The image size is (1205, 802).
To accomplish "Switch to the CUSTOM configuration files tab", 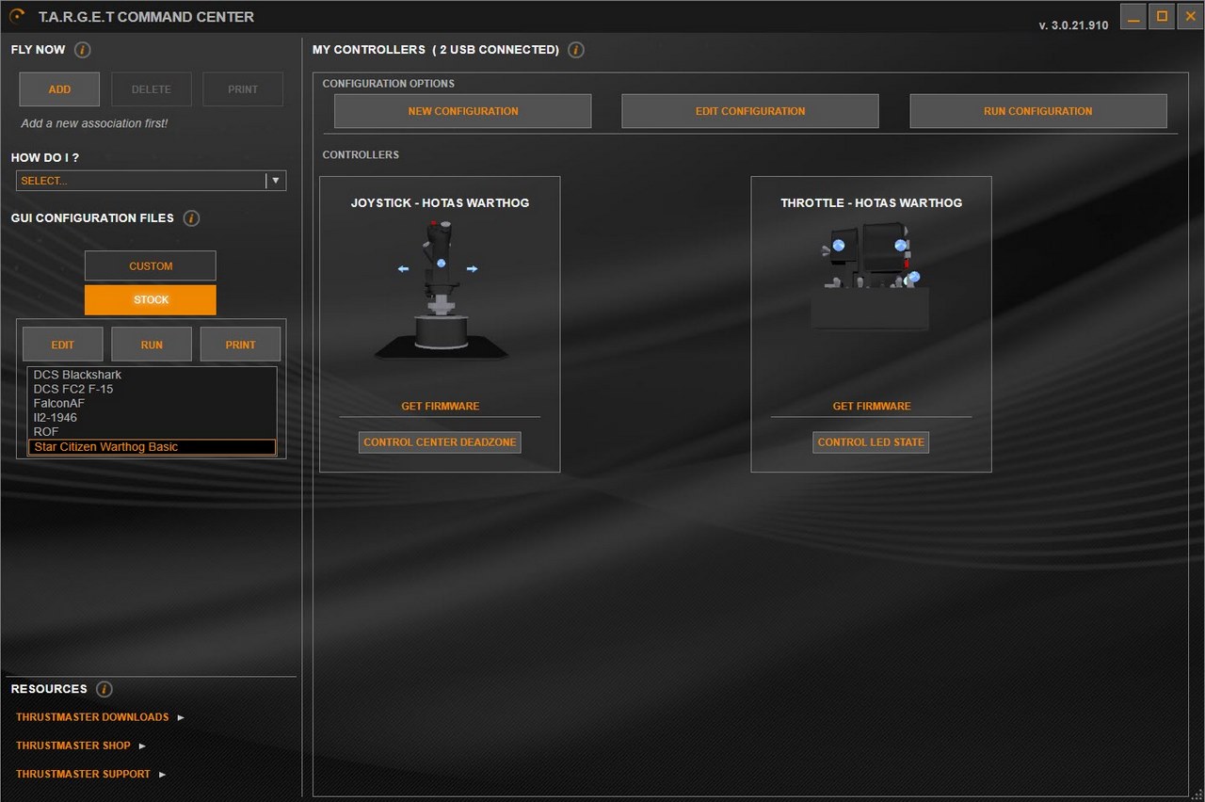I will pos(151,265).
